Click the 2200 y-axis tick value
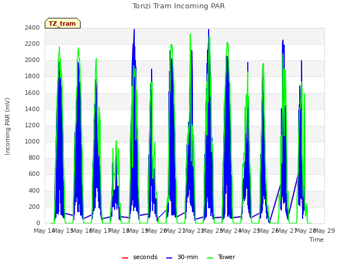The height and width of the screenshot is (268, 358). pos(32,44)
